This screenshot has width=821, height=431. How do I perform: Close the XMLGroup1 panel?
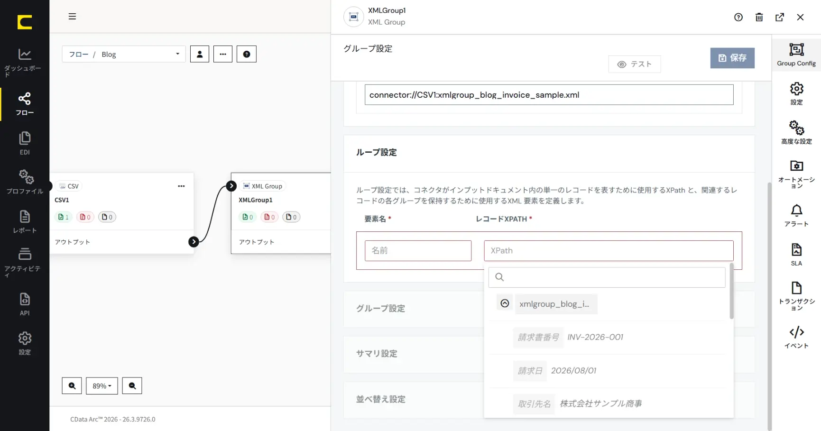tap(801, 17)
